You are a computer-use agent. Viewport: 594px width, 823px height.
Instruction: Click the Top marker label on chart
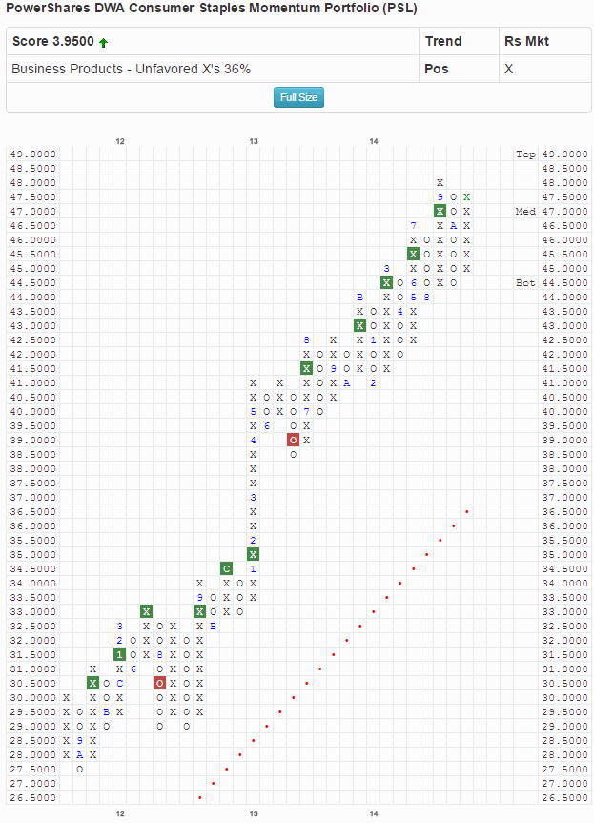pos(525,154)
